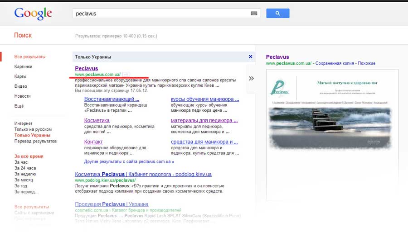Choose Перевод результатов option

click(35, 141)
